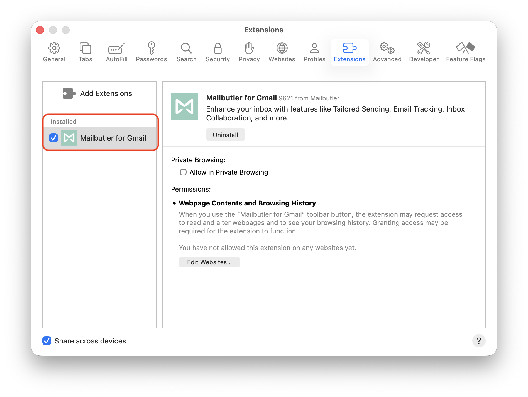This screenshot has width=528, height=397.
Task: Click the Installed section header
Action: coord(63,122)
